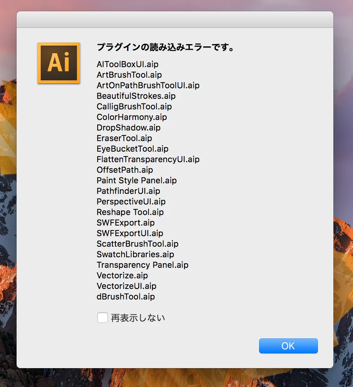Select the PathfinderUI.aip entry
The width and height of the screenshot is (353, 387).
128,191
